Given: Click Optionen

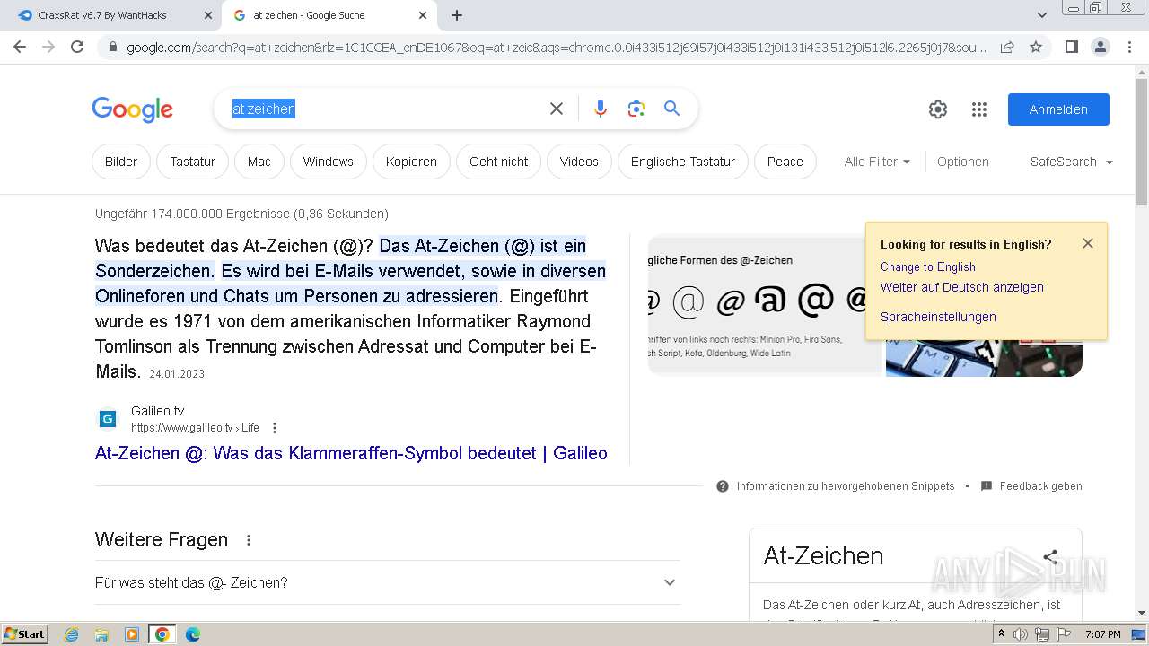Looking at the screenshot, I should 963,161.
